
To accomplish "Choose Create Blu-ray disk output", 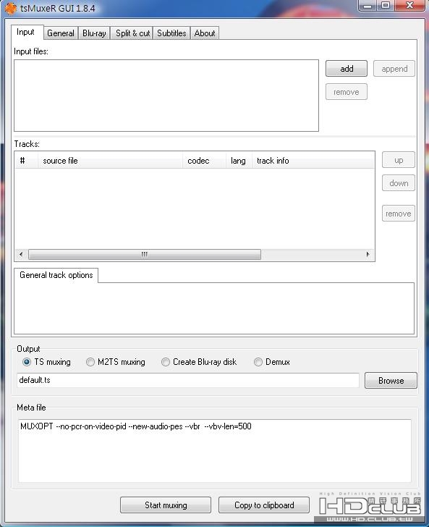I will pyautogui.click(x=165, y=362).
